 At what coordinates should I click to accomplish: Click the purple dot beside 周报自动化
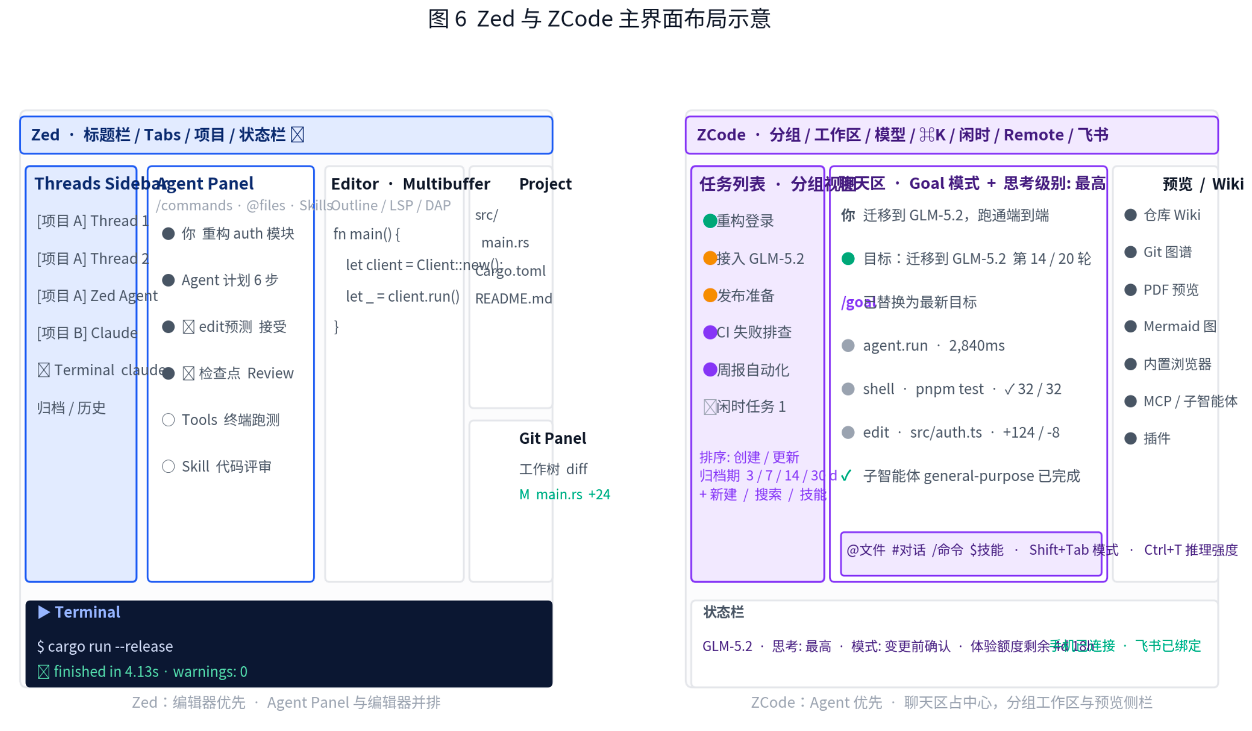[x=710, y=370]
